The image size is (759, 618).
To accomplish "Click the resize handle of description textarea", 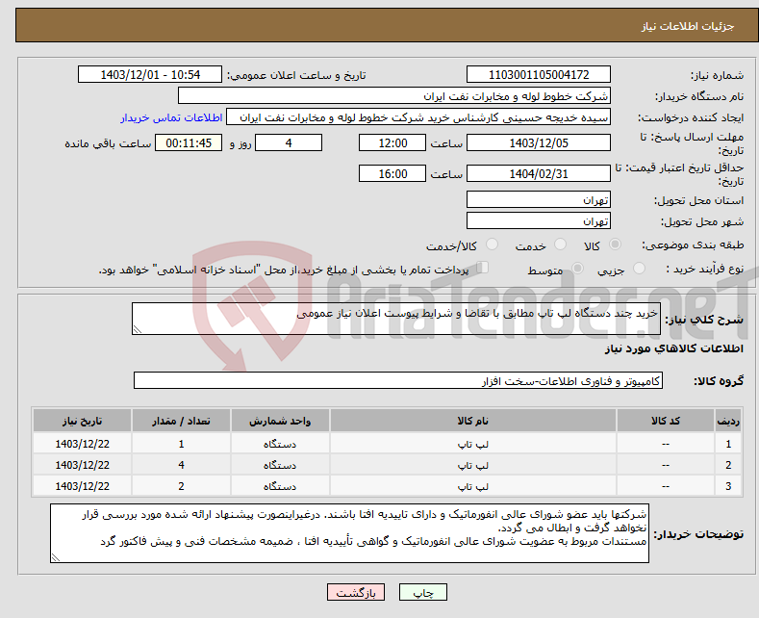I will click(x=138, y=329).
